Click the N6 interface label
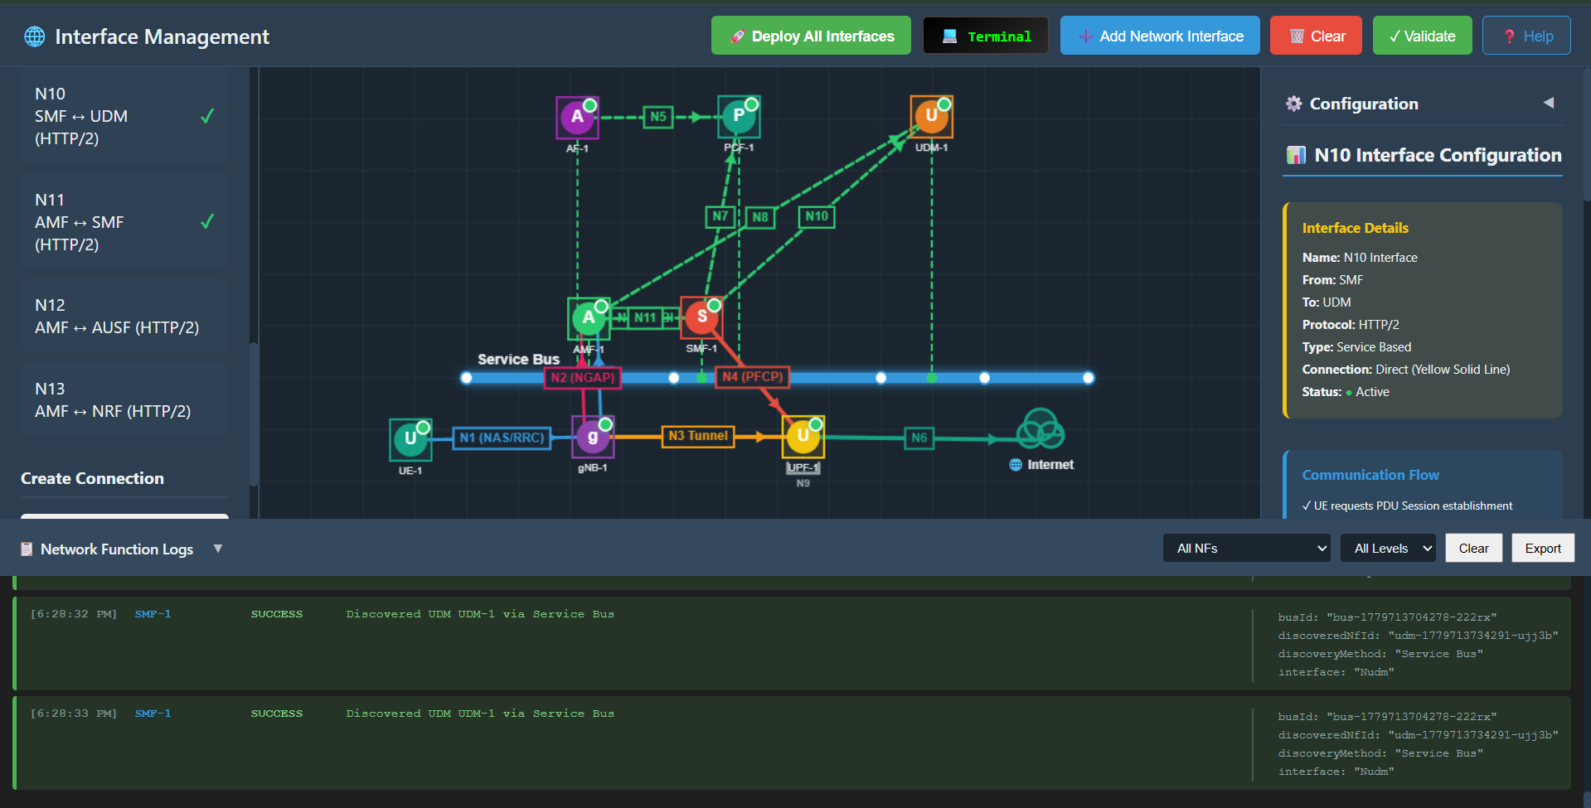 (919, 438)
